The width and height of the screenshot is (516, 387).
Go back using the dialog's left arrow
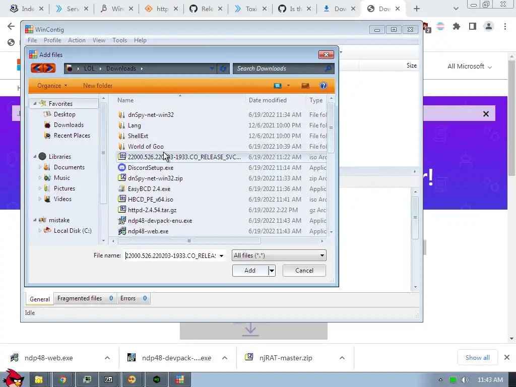tap(37, 68)
